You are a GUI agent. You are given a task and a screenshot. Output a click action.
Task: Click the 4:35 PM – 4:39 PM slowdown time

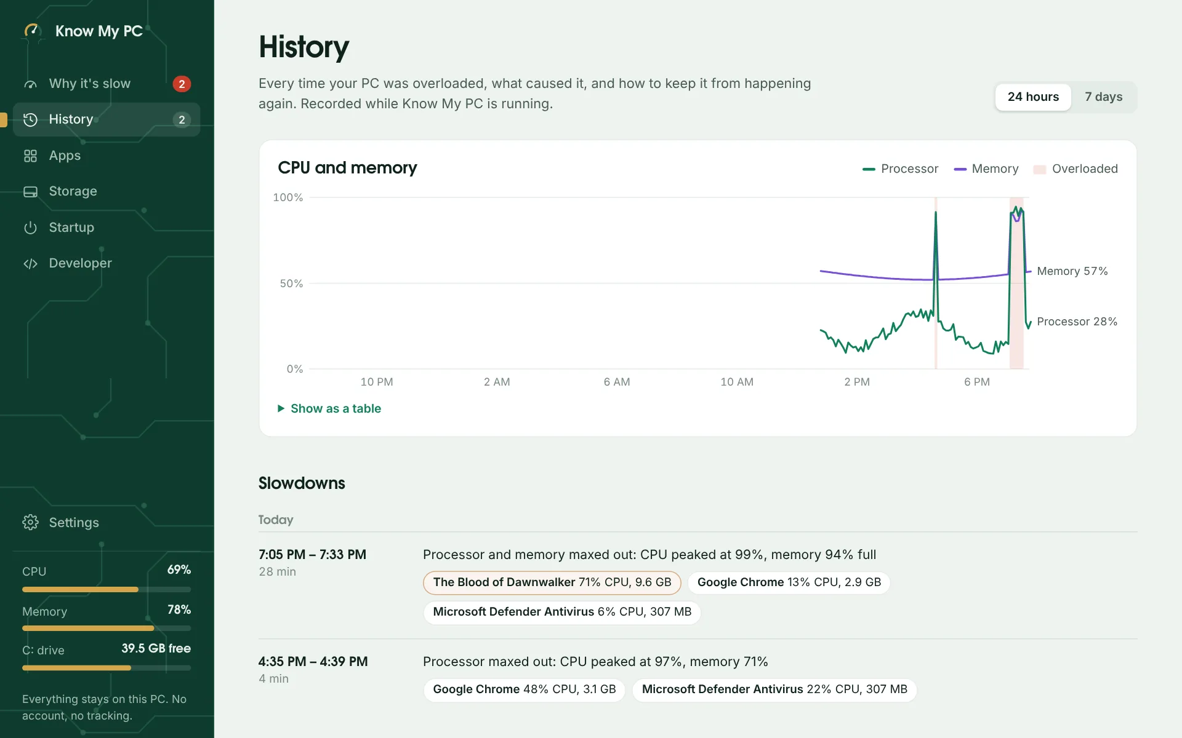click(x=313, y=662)
